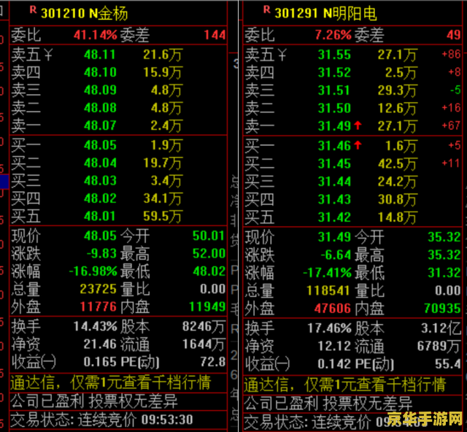Select sell-two price 48.08
467x432 pixels.
pyautogui.click(x=100, y=108)
